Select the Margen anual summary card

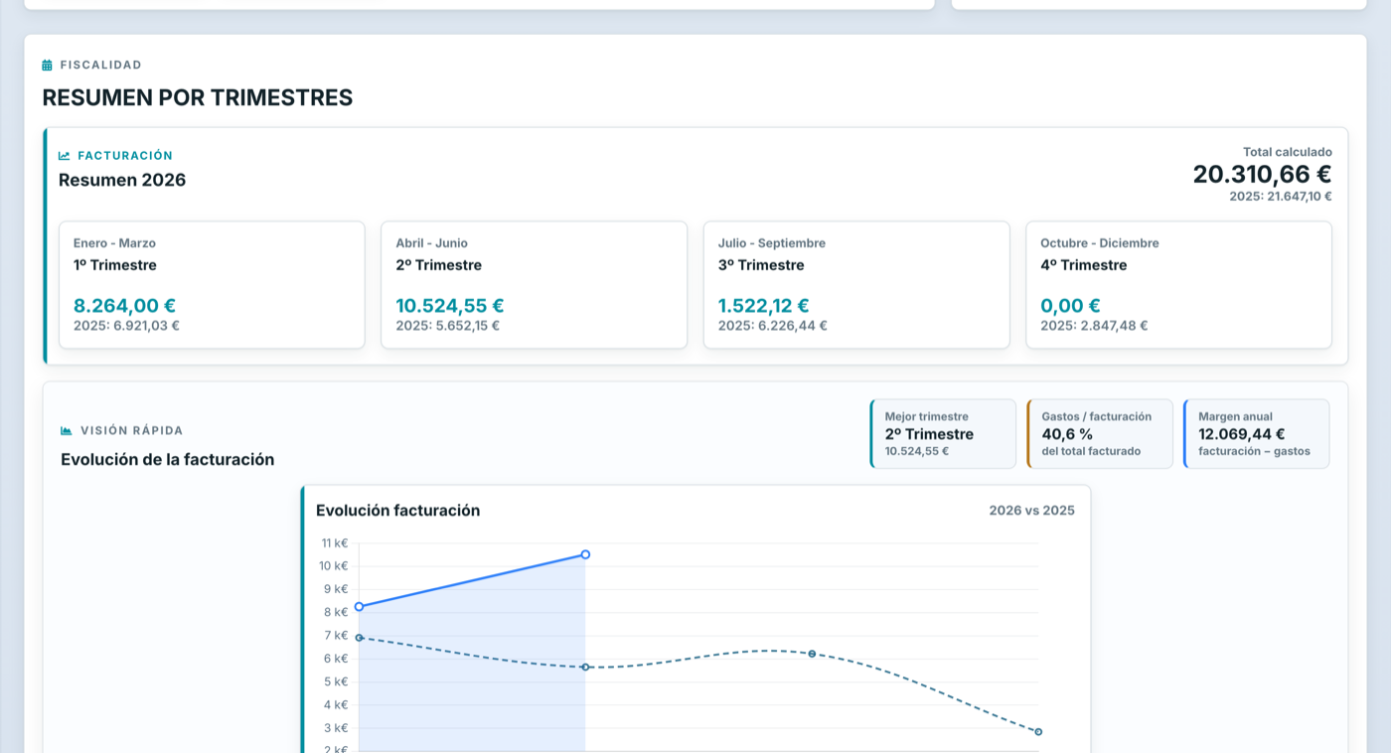pos(1256,434)
